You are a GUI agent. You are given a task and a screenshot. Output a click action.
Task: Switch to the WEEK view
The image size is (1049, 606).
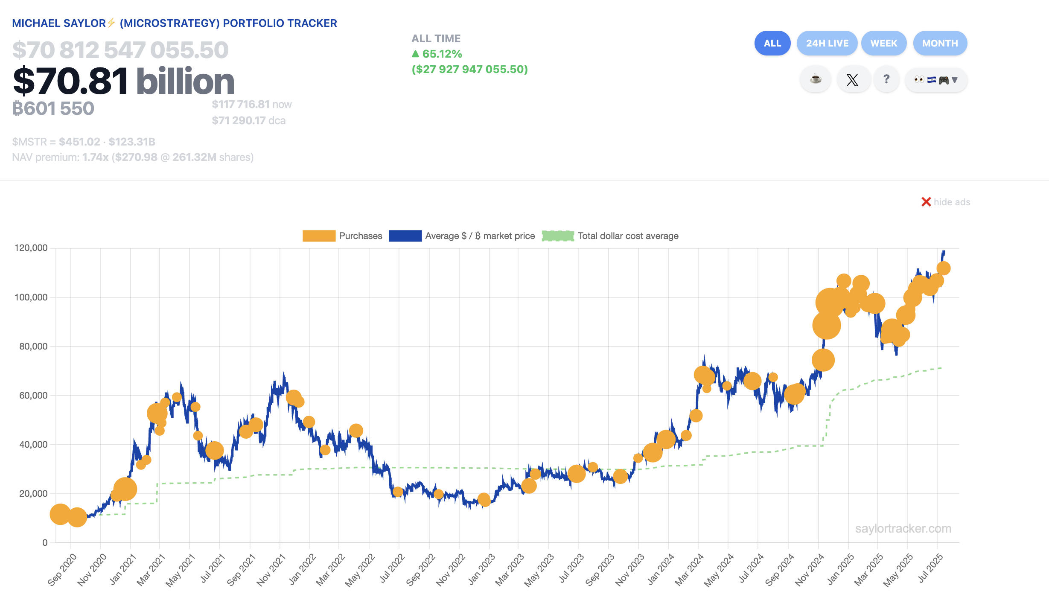coord(883,43)
